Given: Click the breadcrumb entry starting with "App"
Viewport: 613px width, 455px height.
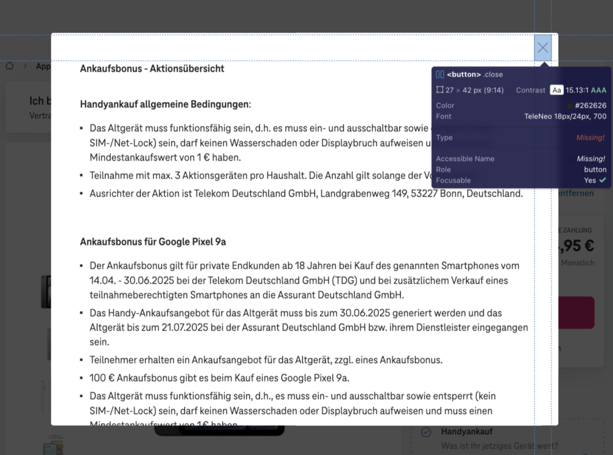Looking at the screenshot, I should click(x=43, y=66).
